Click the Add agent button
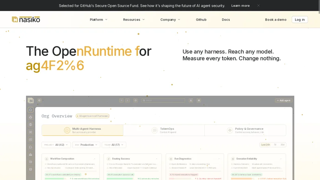Viewport: 320px width, 180px height. coord(284,100)
